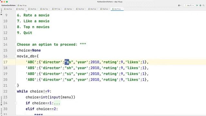
Task: Click the highlighted "s selection on line 17
Action: (x=67, y=62)
